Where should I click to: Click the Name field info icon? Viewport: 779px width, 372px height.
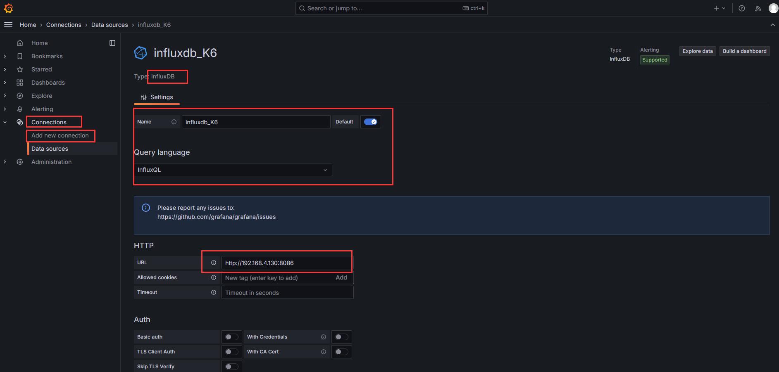pos(174,122)
